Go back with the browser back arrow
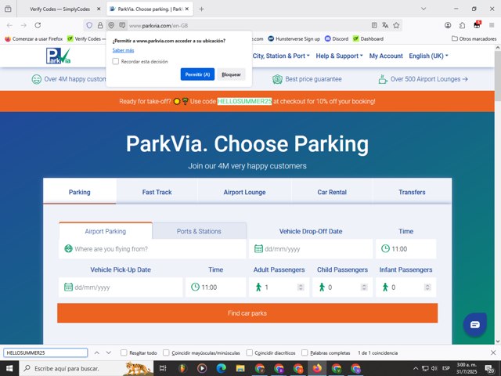 point(9,25)
